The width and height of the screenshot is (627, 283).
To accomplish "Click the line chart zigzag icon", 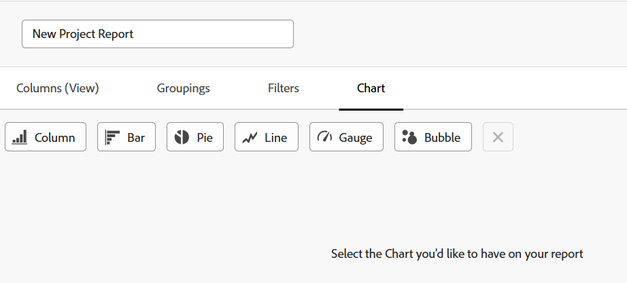I will 250,137.
